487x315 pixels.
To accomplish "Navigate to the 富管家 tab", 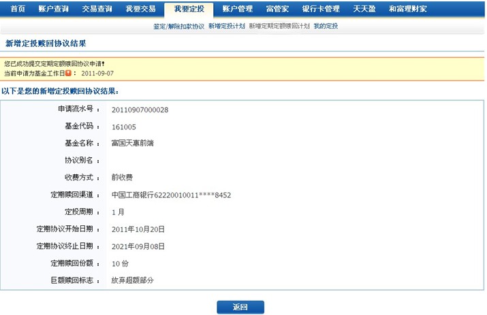I will click(277, 9).
